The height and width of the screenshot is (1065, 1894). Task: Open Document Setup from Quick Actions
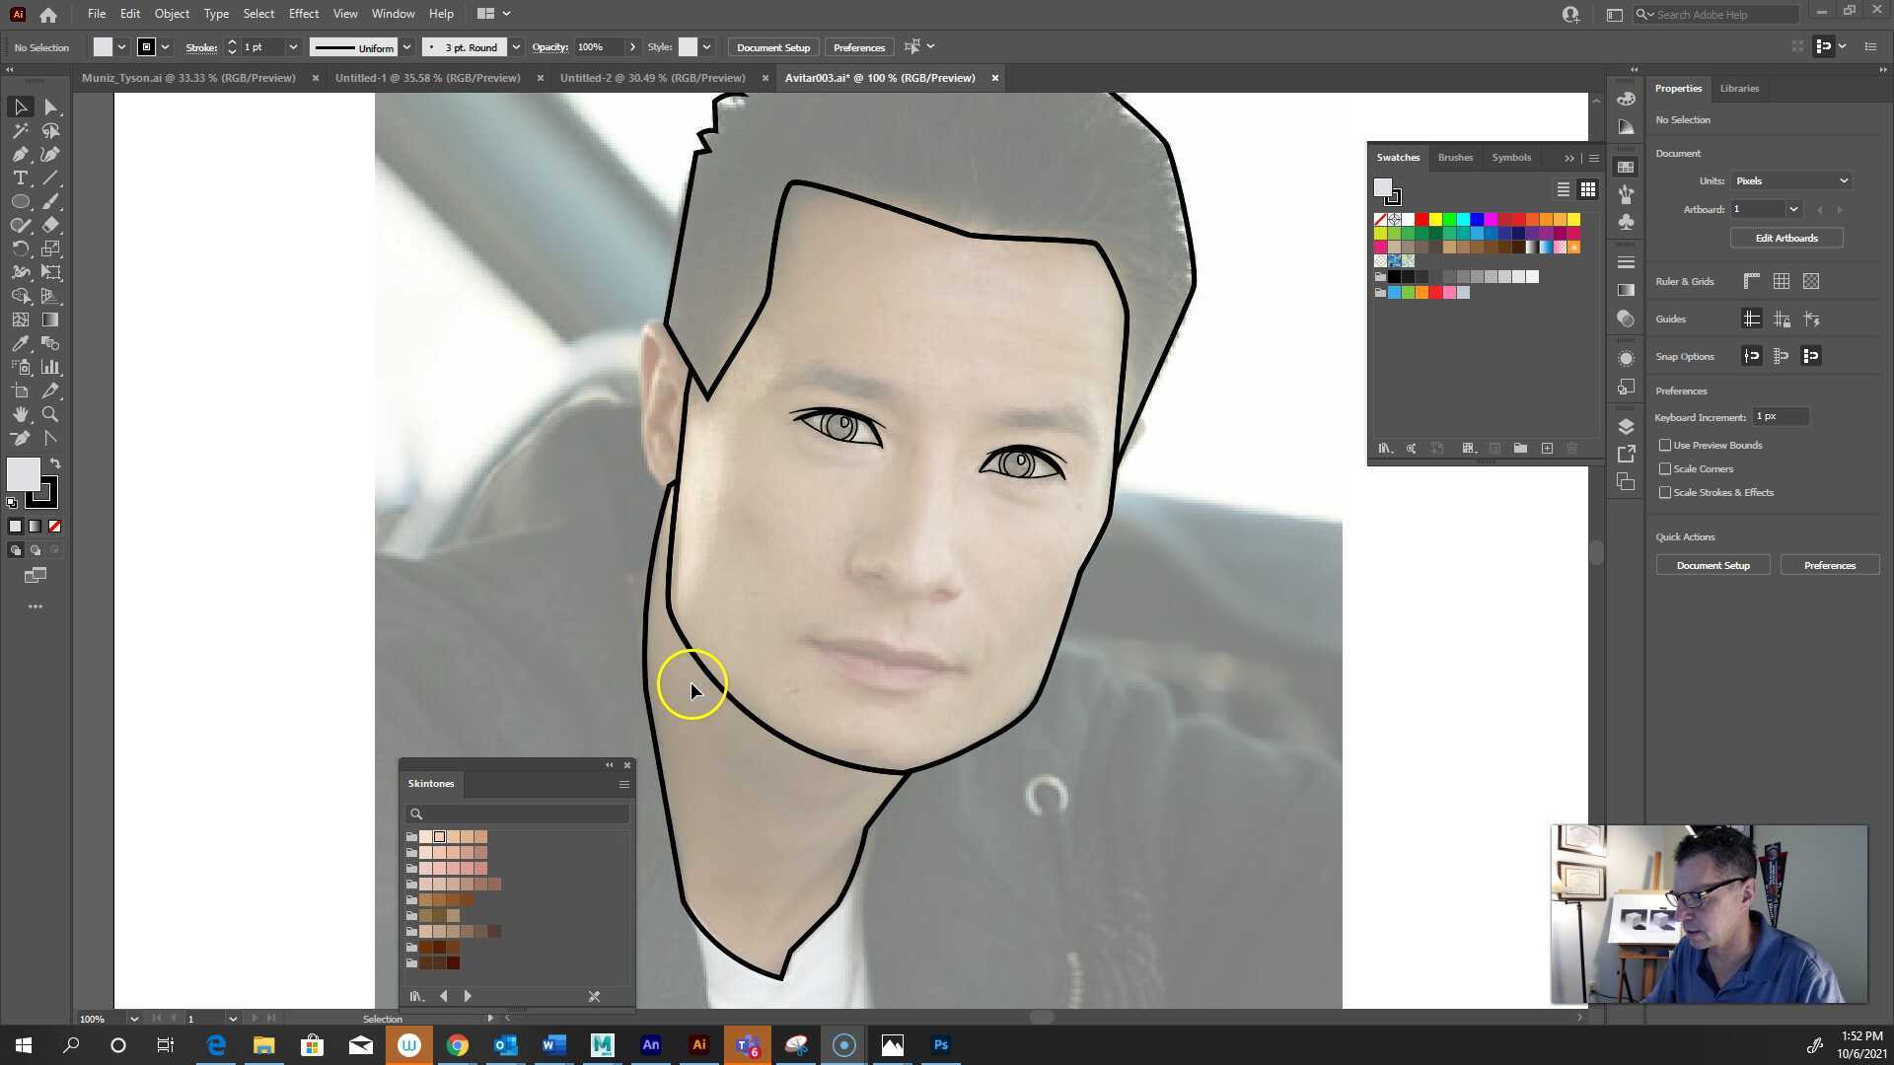[x=1712, y=565]
